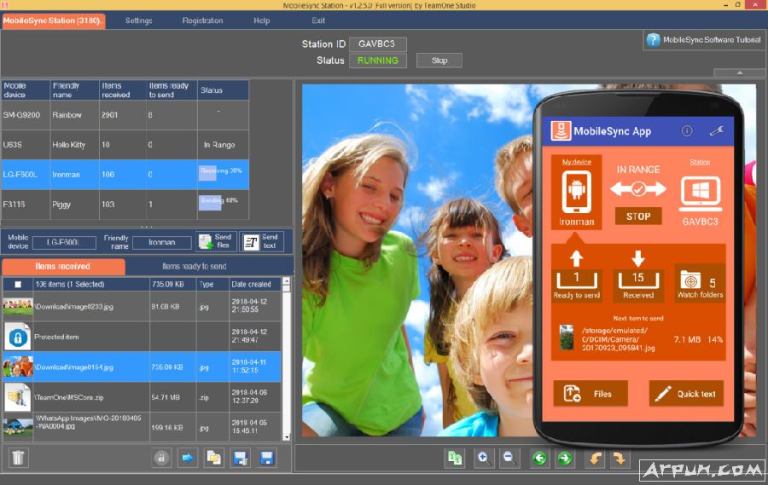Image resolution: width=768 pixels, height=485 pixels.
Task: Go to previous image with green left arrow
Action: [x=538, y=458]
